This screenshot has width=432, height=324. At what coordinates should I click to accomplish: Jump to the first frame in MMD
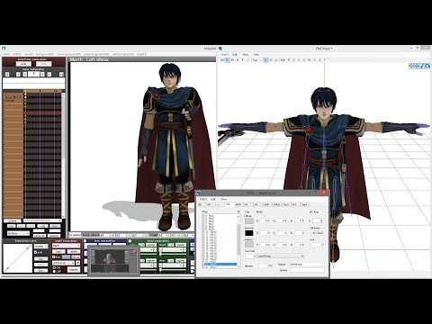(7, 75)
